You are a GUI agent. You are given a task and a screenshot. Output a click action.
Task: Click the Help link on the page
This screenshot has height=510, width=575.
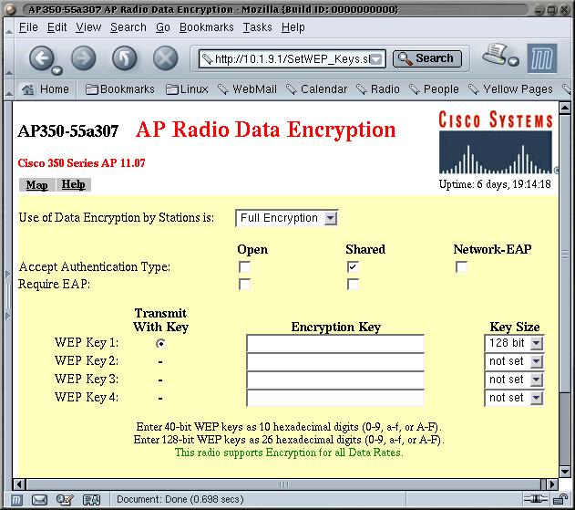[73, 184]
